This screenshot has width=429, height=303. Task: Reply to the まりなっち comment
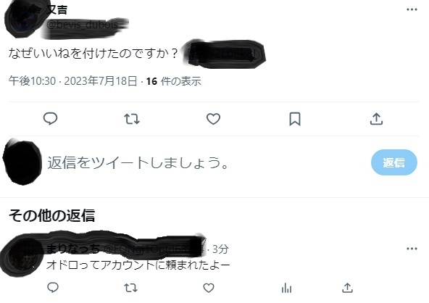click(x=53, y=288)
